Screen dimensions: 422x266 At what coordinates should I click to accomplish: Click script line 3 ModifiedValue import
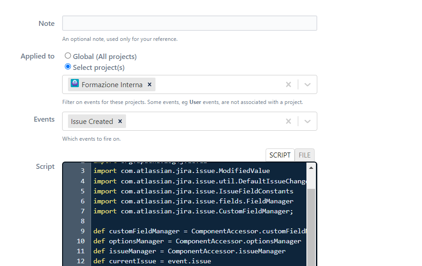[182, 171]
